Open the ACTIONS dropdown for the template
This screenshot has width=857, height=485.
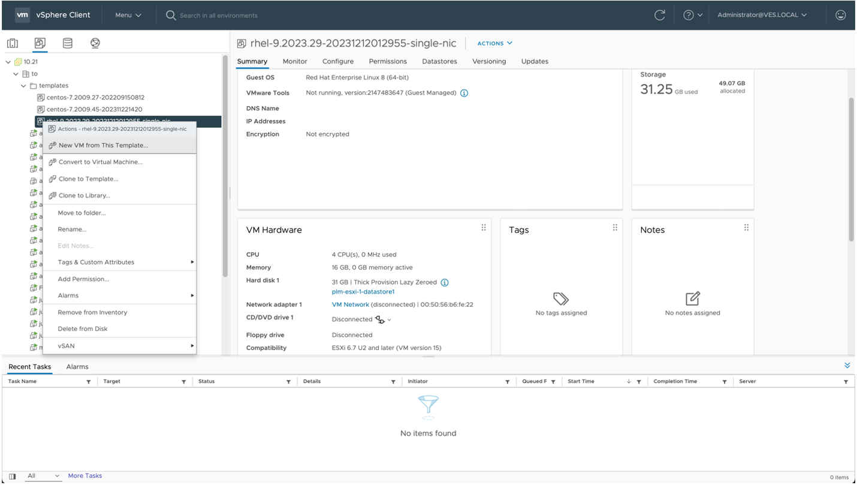tap(494, 43)
